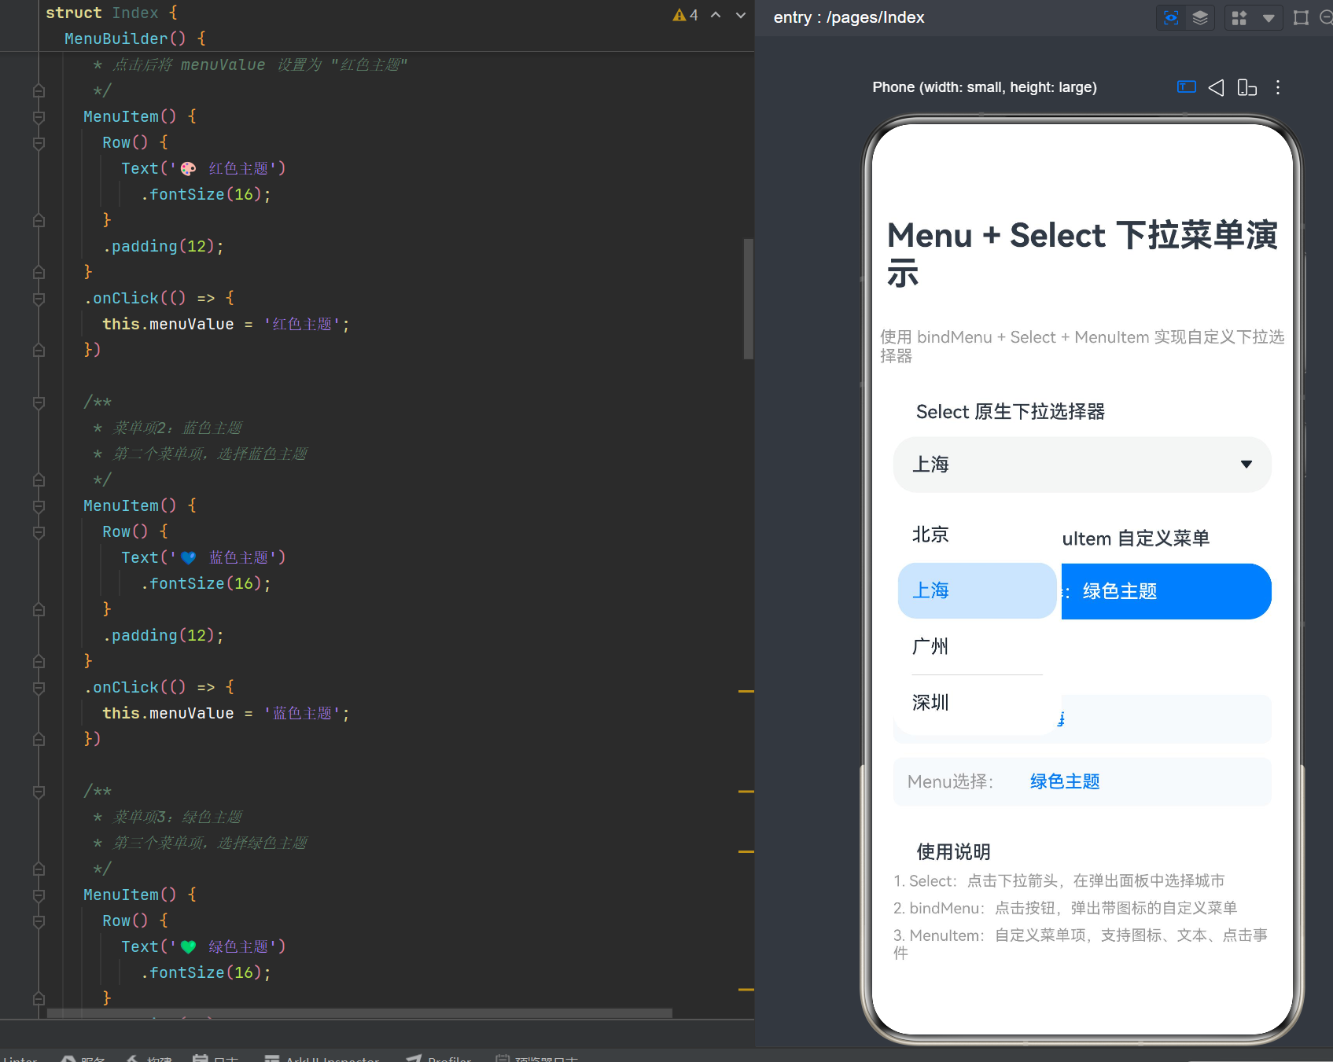Collapse Row() block containing 红色主题 Text
The height and width of the screenshot is (1062, 1333).
pyautogui.click(x=39, y=143)
